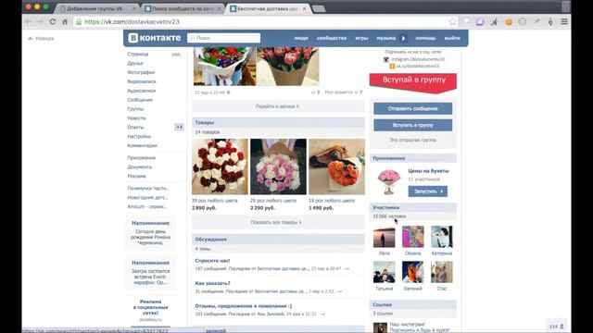593x333 pixels.
Task: Click the VKontakte logo
Action: 155,38
